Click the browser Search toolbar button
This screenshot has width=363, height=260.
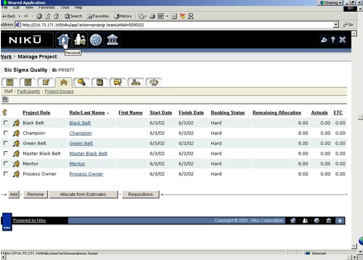[73, 16]
